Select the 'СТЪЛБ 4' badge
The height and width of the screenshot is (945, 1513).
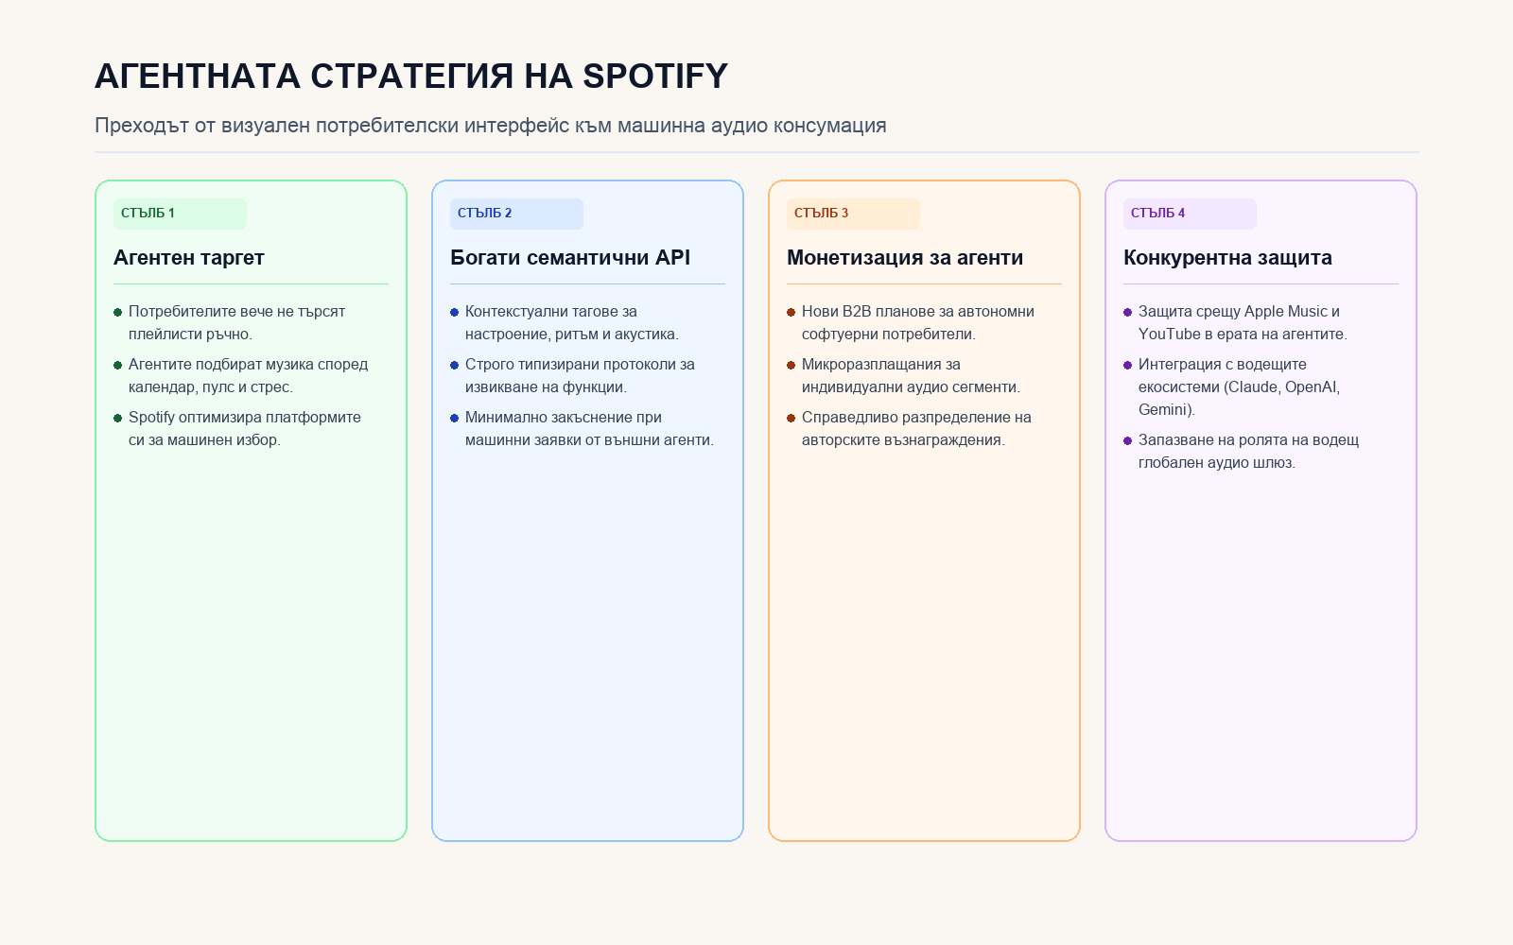(x=1190, y=214)
